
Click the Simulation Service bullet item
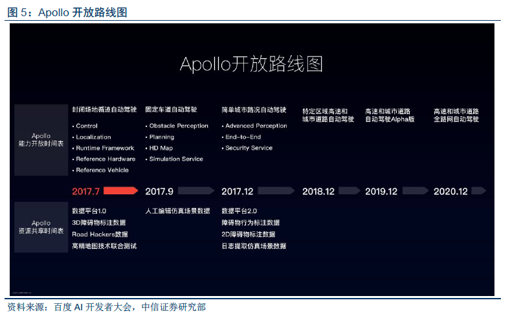(174, 159)
